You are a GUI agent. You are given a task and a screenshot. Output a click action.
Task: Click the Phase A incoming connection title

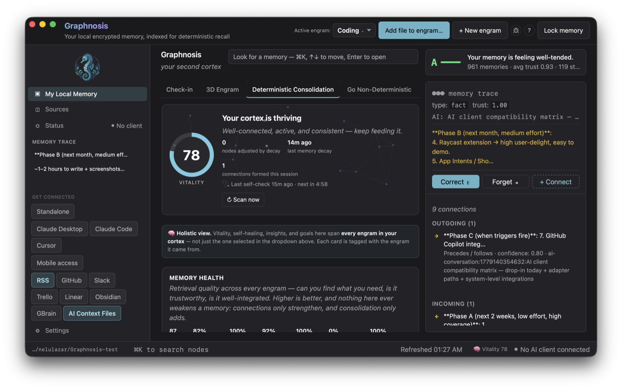(x=502, y=320)
